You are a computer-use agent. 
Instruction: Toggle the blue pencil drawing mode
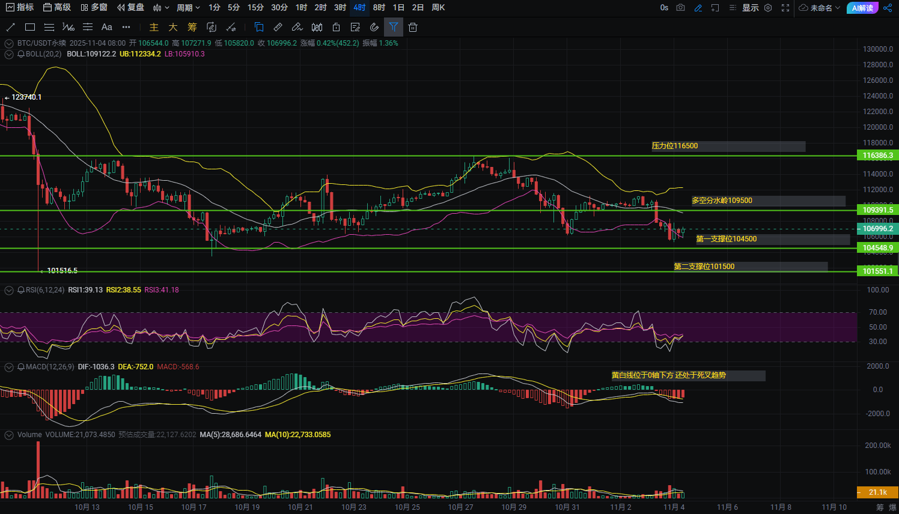pyautogui.click(x=698, y=8)
